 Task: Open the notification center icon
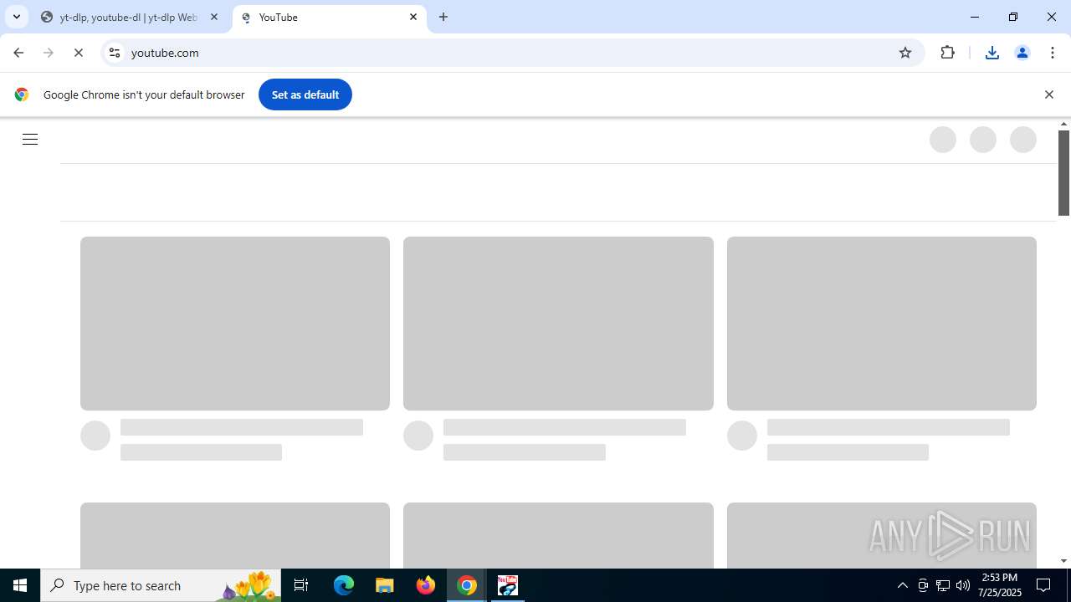1043,585
